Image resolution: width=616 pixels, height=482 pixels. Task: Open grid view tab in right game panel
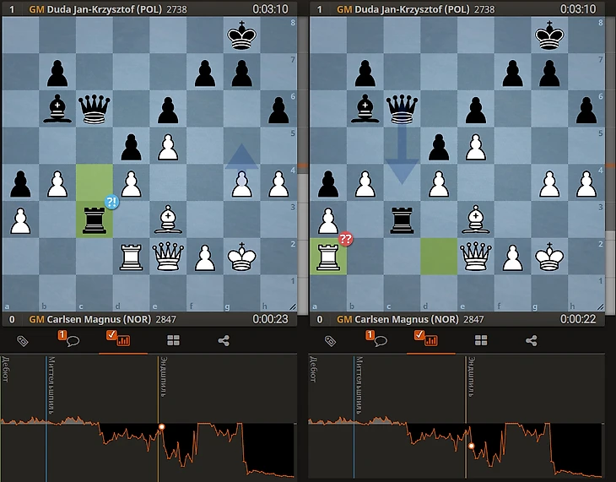pos(481,340)
